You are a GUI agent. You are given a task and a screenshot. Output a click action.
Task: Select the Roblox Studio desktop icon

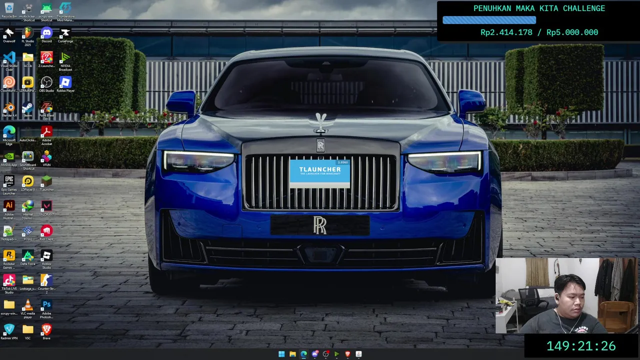46,259
